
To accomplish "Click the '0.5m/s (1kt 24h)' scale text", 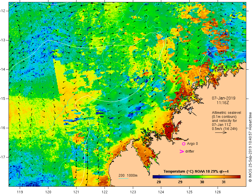I will coord(225,129).
